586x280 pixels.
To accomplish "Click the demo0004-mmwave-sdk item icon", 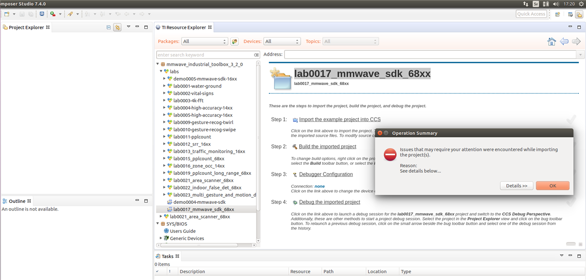I will tap(170, 202).
